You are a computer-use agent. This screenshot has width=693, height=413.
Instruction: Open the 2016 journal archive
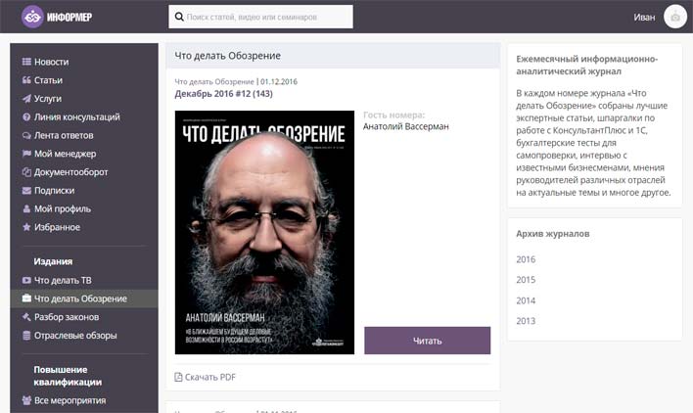click(526, 259)
